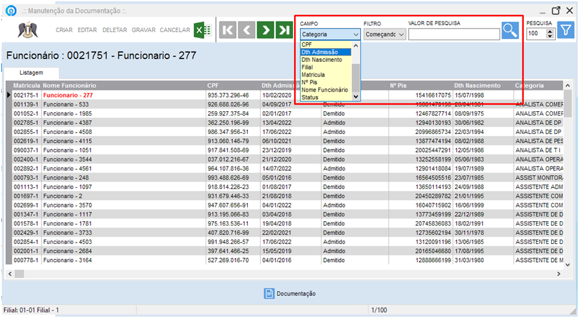Screen dimensions: 579x318
Task: Pick Matricula from the field list
Action: 326,75
